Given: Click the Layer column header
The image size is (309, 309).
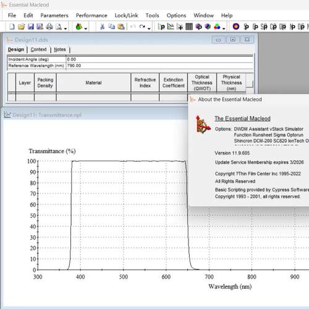Looking at the screenshot, I should click(25, 83).
